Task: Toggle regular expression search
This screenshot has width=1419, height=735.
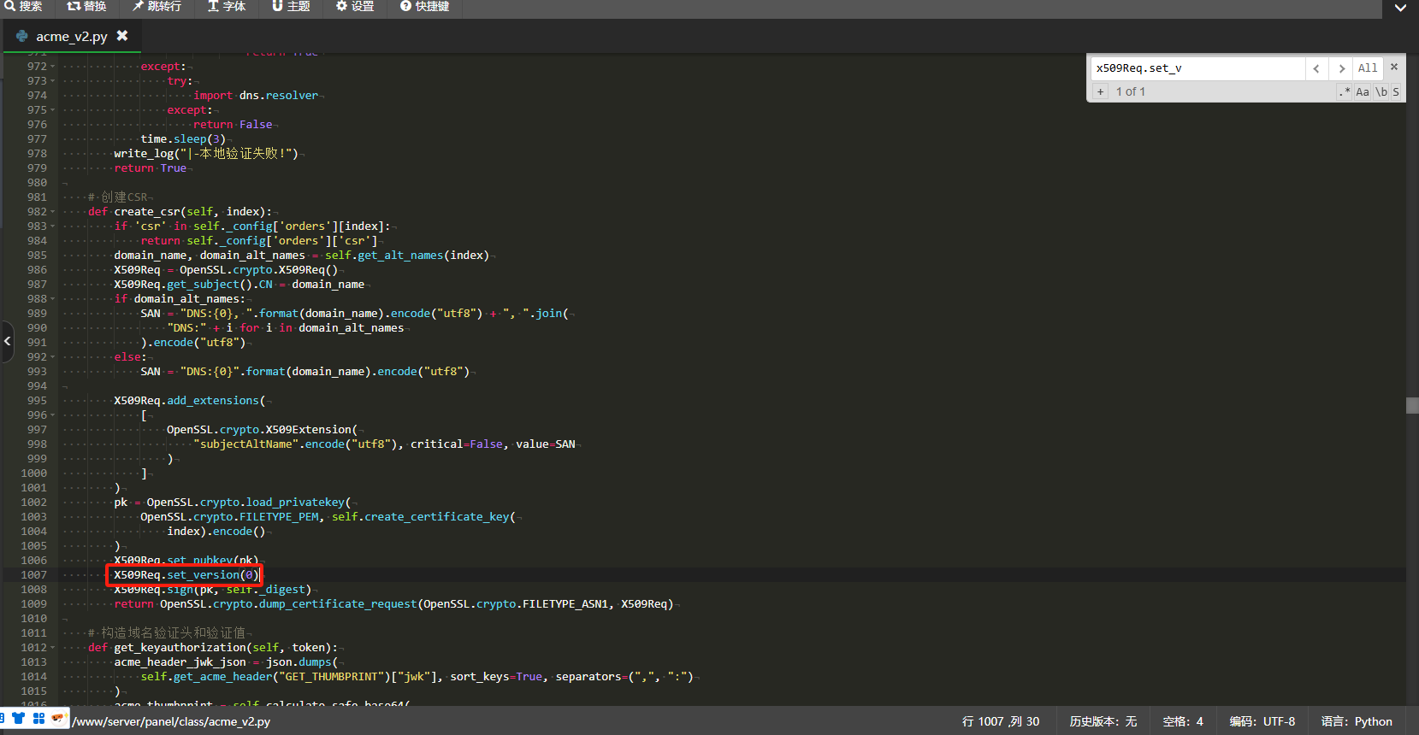Action: pyautogui.click(x=1345, y=91)
